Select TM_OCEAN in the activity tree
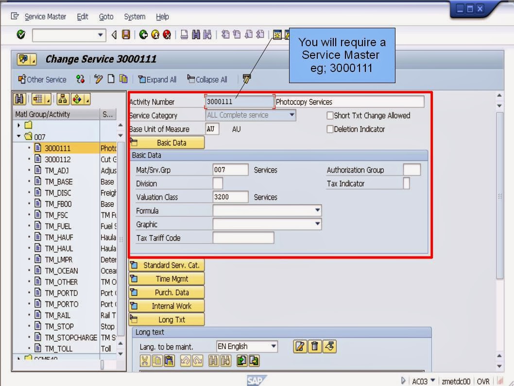 61,271
